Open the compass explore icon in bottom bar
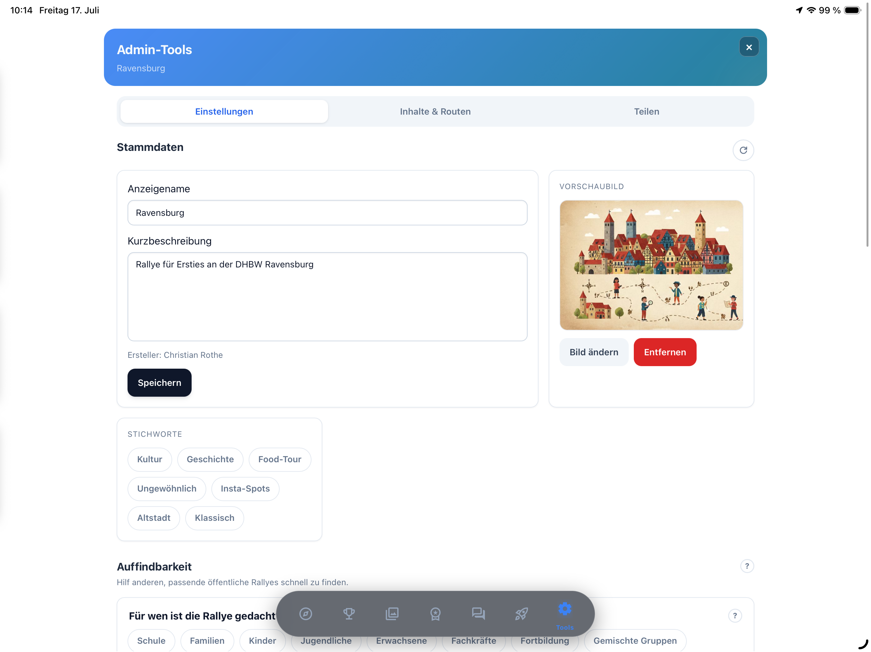The width and height of the screenshot is (871, 652). [x=305, y=613]
